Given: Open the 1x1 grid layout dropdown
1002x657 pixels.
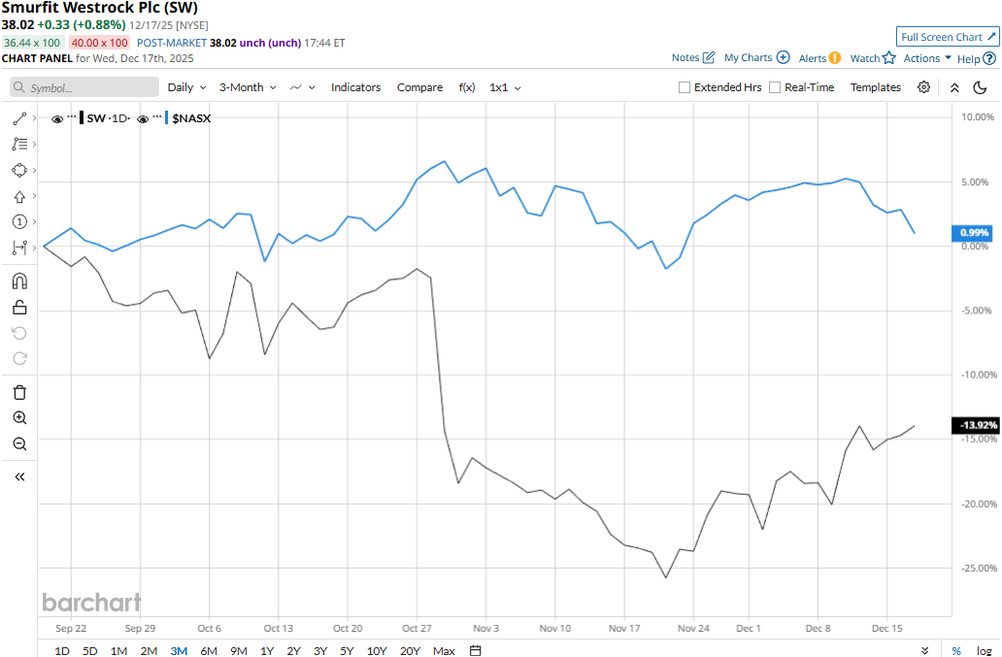Looking at the screenshot, I should coord(505,87).
